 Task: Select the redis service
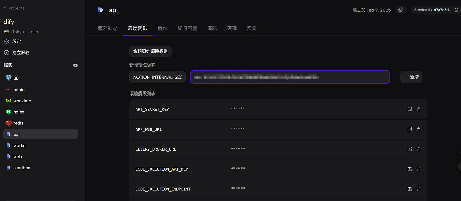pos(41,123)
